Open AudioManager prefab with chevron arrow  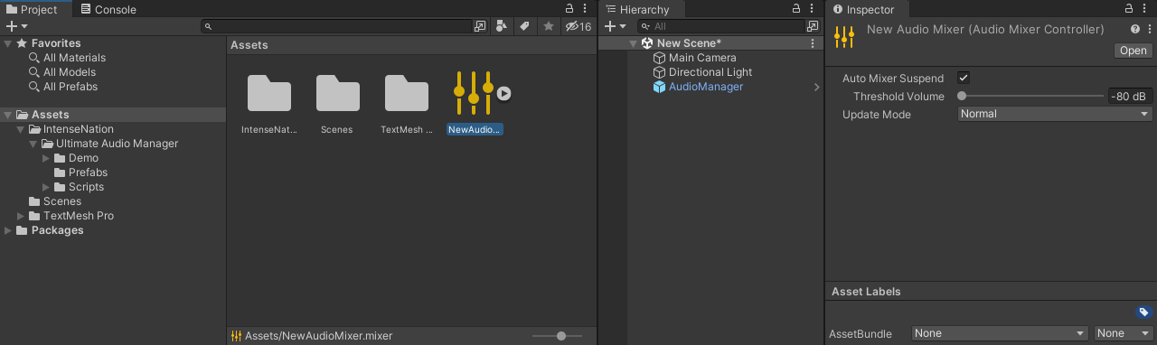coord(816,87)
